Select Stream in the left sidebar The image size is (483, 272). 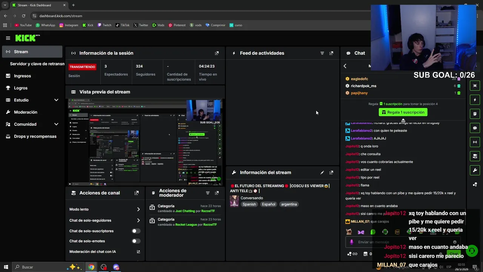pos(32,52)
